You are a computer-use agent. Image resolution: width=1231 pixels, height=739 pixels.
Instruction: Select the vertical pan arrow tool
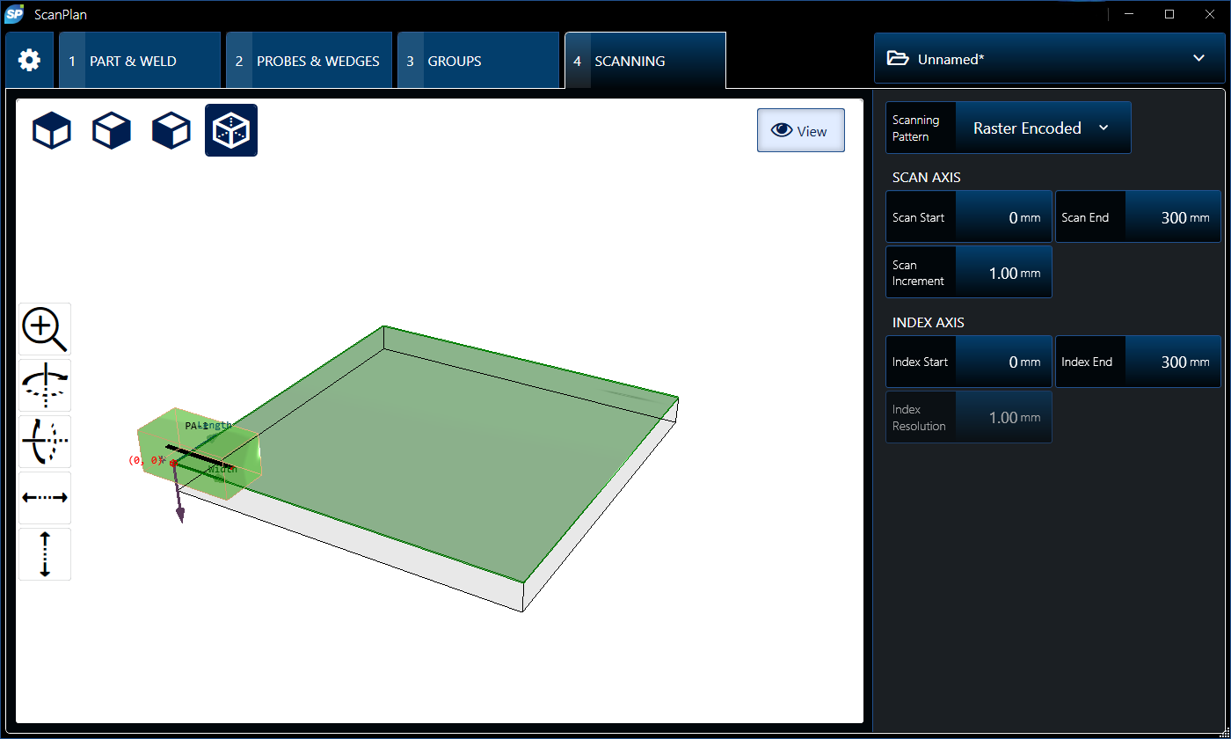pyautogui.click(x=45, y=554)
